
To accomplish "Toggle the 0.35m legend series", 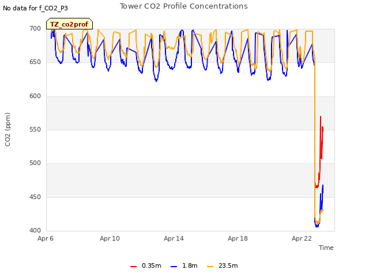I will coord(145,266).
